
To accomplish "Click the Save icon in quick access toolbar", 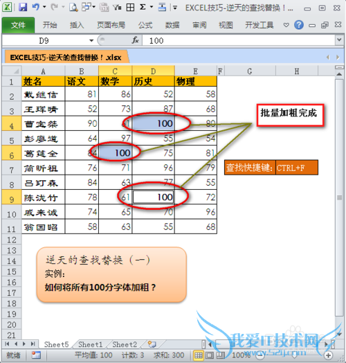I will click(x=23, y=7).
